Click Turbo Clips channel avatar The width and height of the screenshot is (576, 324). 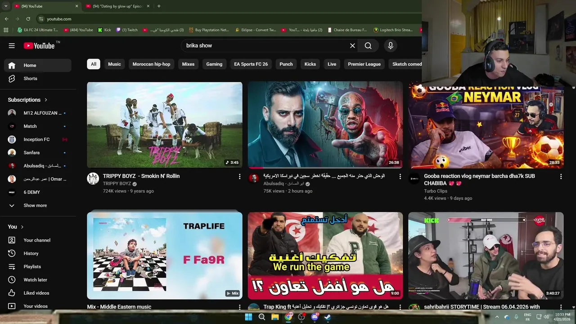pyautogui.click(x=414, y=178)
